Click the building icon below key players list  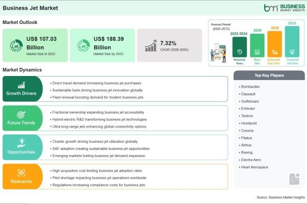click(x=294, y=179)
